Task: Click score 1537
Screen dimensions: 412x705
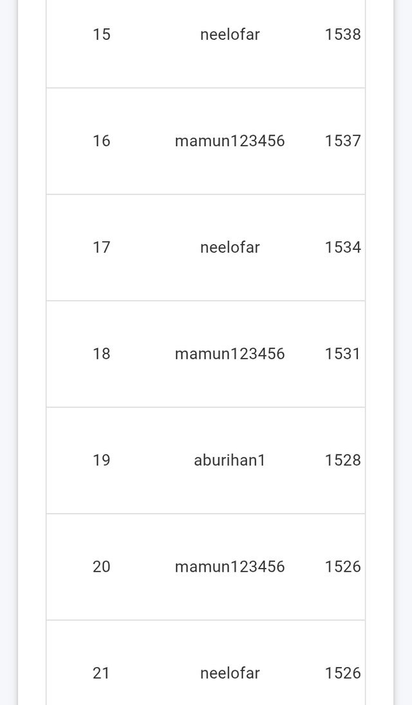Action: (x=342, y=141)
